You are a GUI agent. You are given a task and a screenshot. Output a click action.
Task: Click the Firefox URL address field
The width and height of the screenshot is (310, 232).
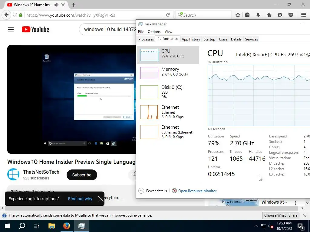point(93,15)
